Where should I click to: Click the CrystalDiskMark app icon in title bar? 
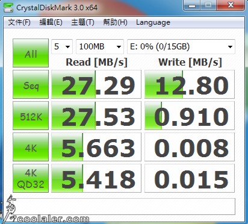coord(8,8)
